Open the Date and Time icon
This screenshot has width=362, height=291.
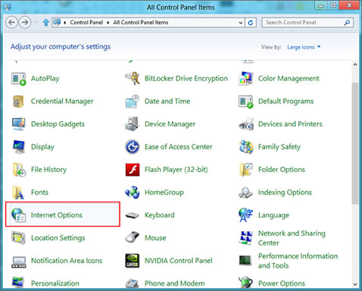pos(133,102)
